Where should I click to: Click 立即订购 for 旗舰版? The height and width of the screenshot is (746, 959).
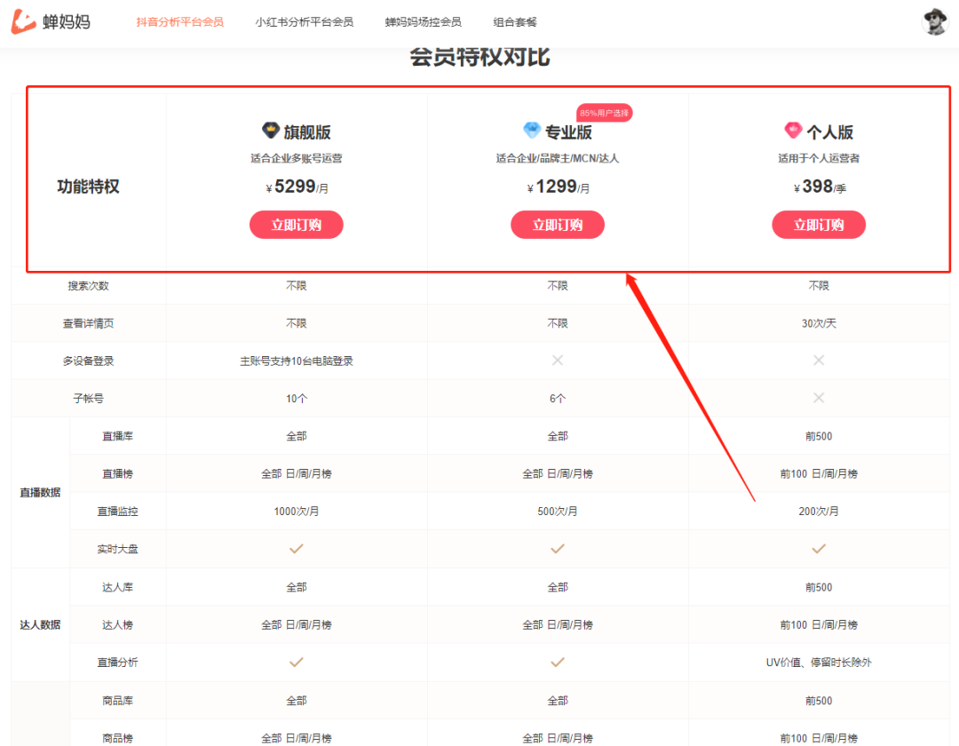pos(296,225)
